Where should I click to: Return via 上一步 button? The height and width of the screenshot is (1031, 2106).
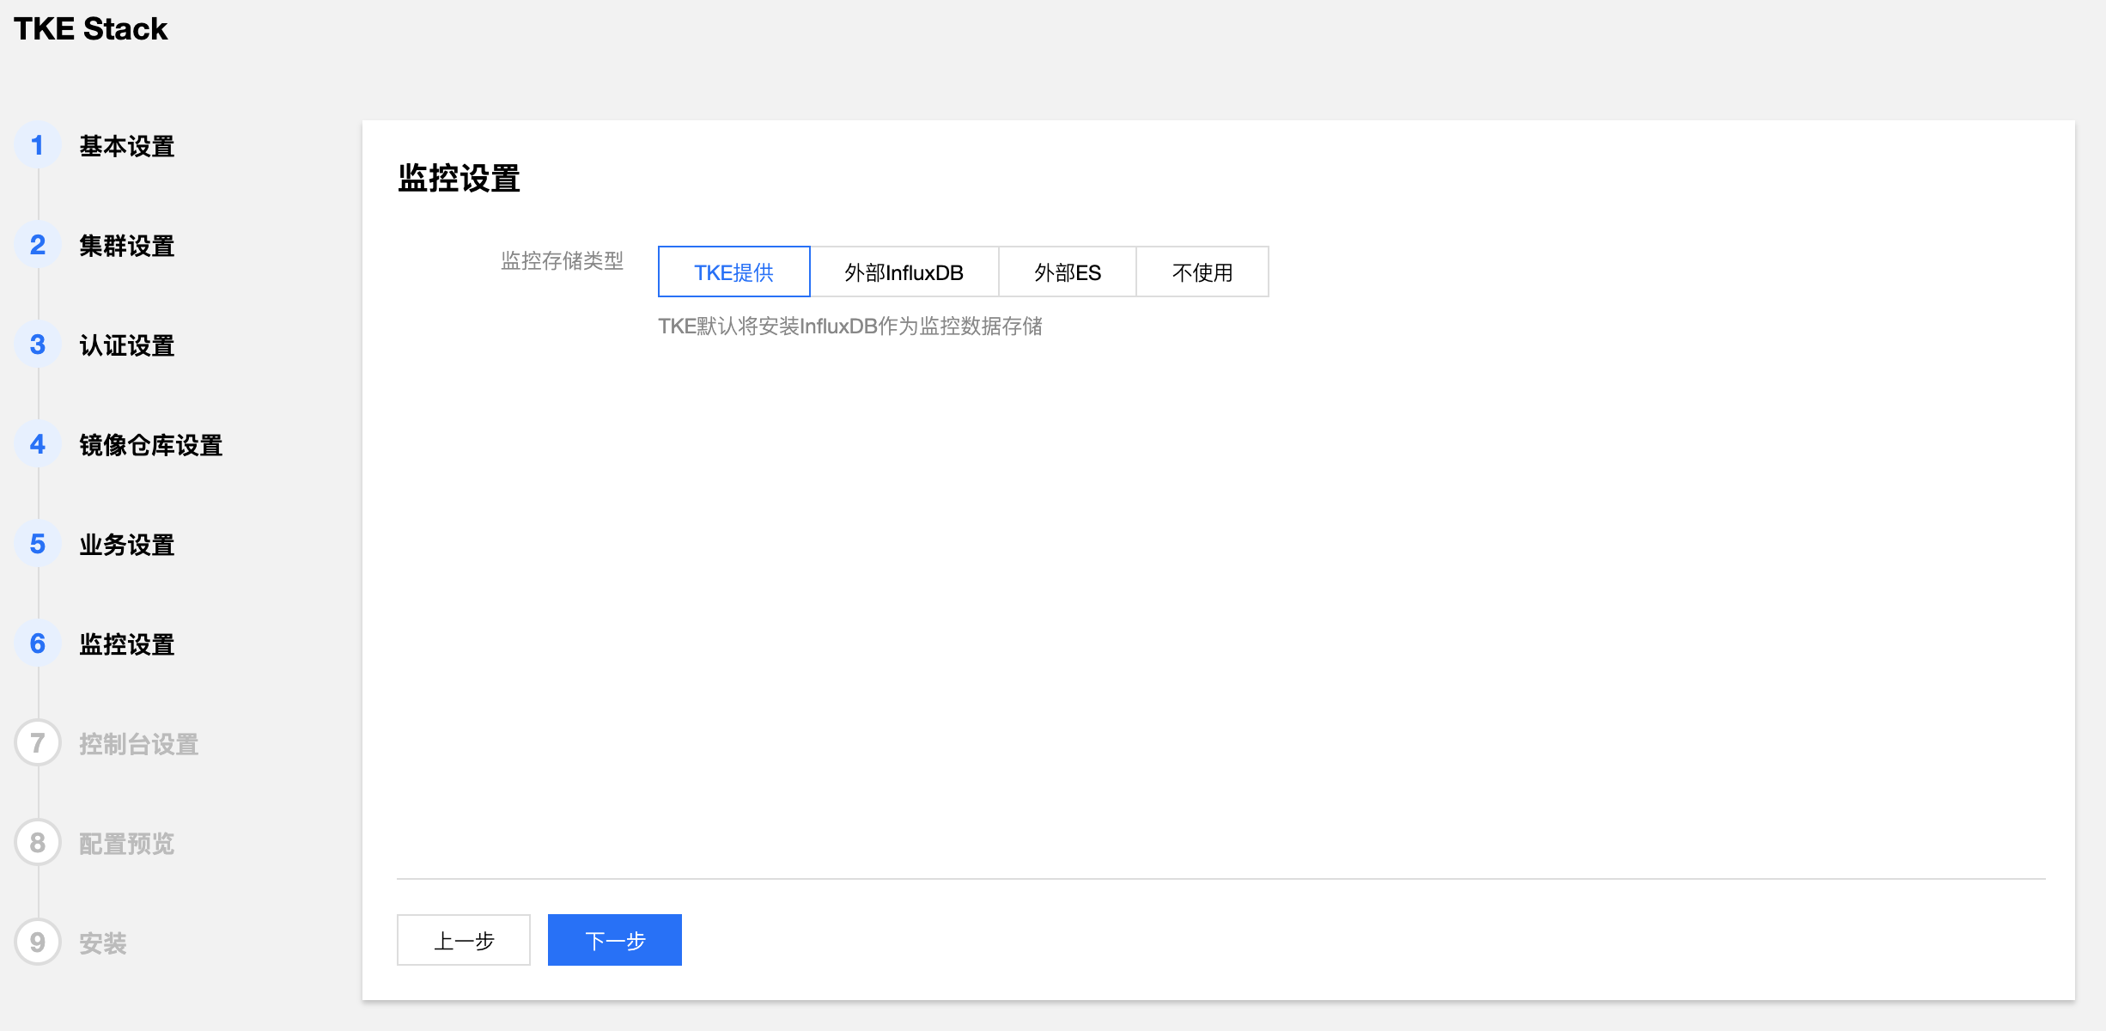(x=463, y=940)
